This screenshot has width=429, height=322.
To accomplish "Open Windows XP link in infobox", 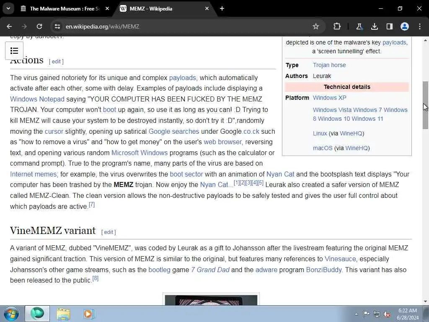I will coord(330,98).
